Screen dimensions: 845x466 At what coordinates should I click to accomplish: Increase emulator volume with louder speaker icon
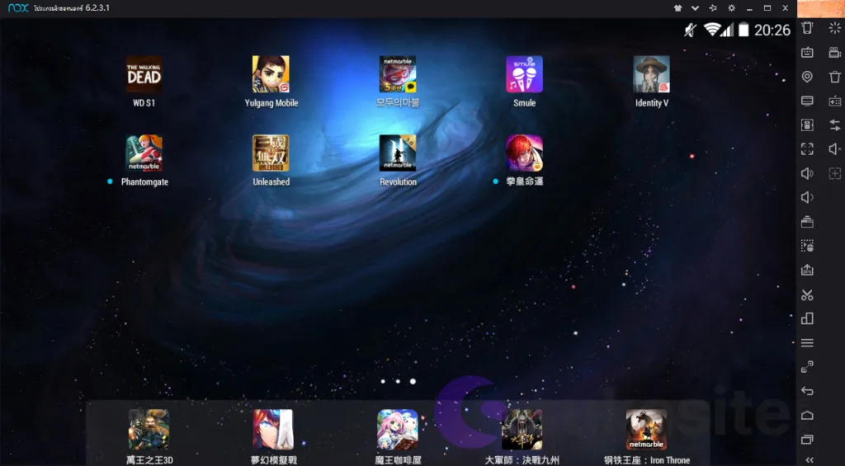tap(807, 173)
